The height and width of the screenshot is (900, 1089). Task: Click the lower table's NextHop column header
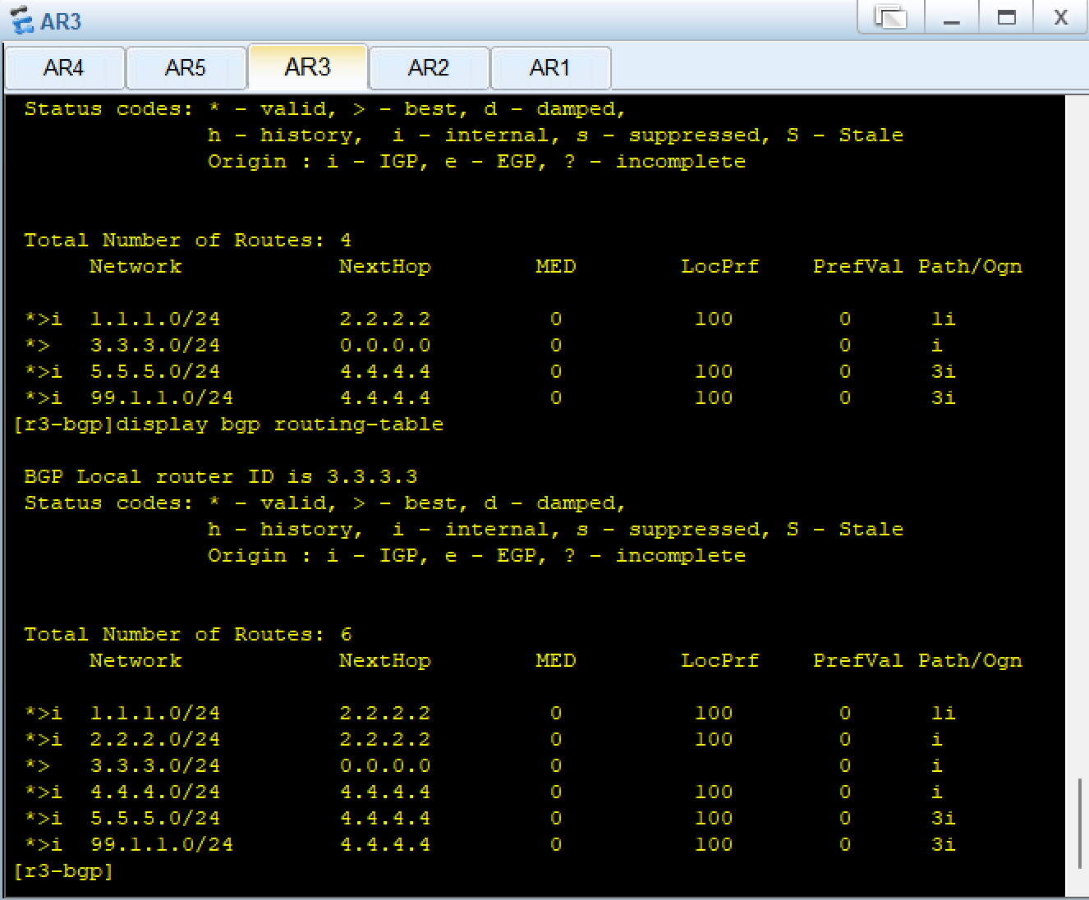pos(385,661)
